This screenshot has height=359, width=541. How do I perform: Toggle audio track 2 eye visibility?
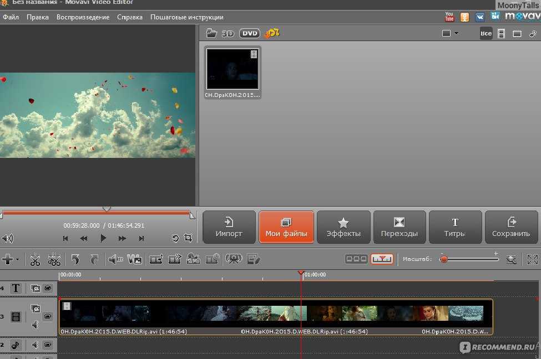coord(48,345)
